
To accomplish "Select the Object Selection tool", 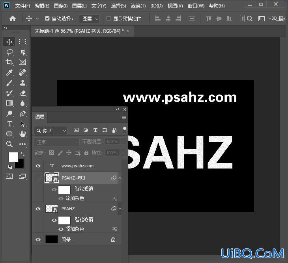I will pos(22,52).
